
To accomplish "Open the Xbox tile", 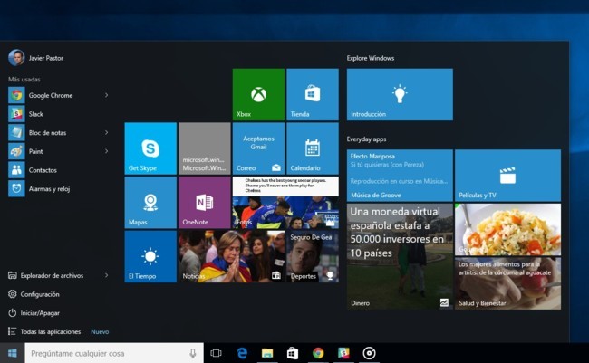I will tap(258, 94).
